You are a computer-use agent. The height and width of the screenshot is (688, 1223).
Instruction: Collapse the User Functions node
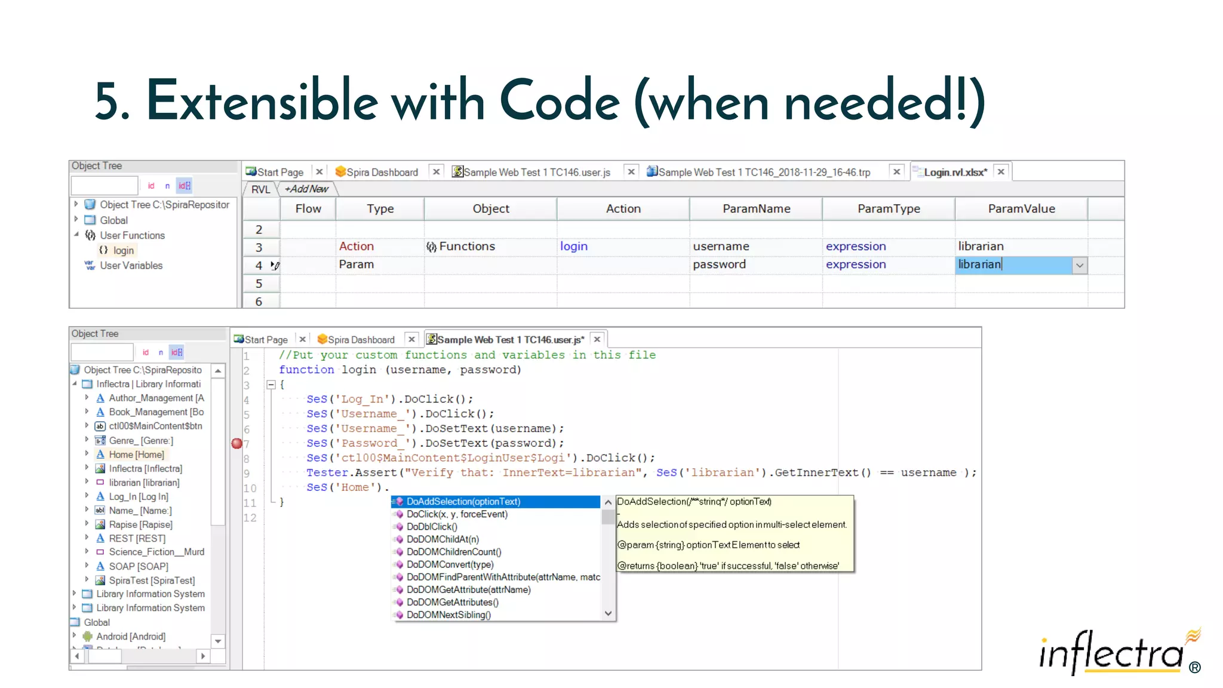76,235
